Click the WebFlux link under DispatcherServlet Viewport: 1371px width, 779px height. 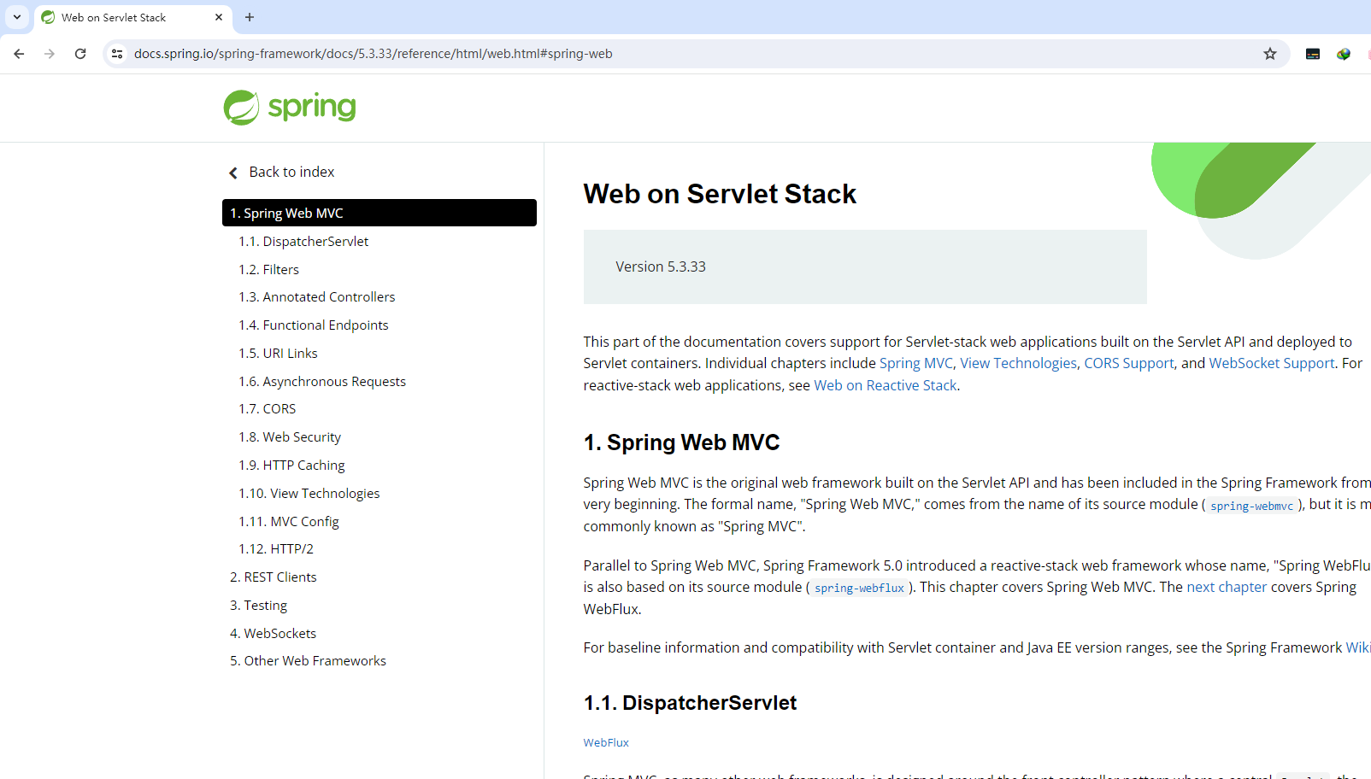tap(606, 743)
